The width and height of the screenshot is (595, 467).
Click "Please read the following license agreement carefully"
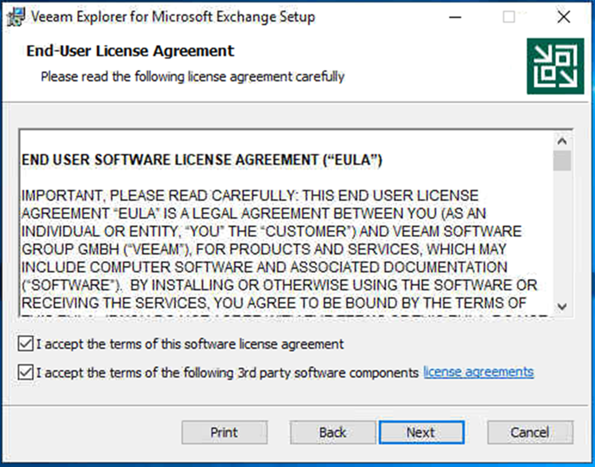tap(193, 77)
